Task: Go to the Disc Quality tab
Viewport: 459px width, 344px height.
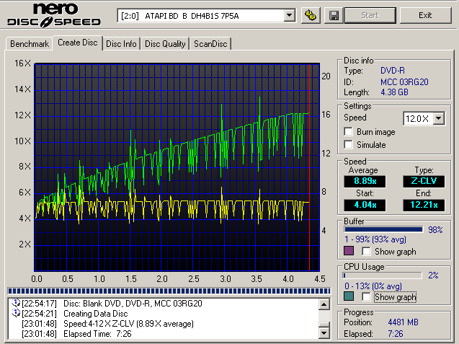Action: pos(165,44)
